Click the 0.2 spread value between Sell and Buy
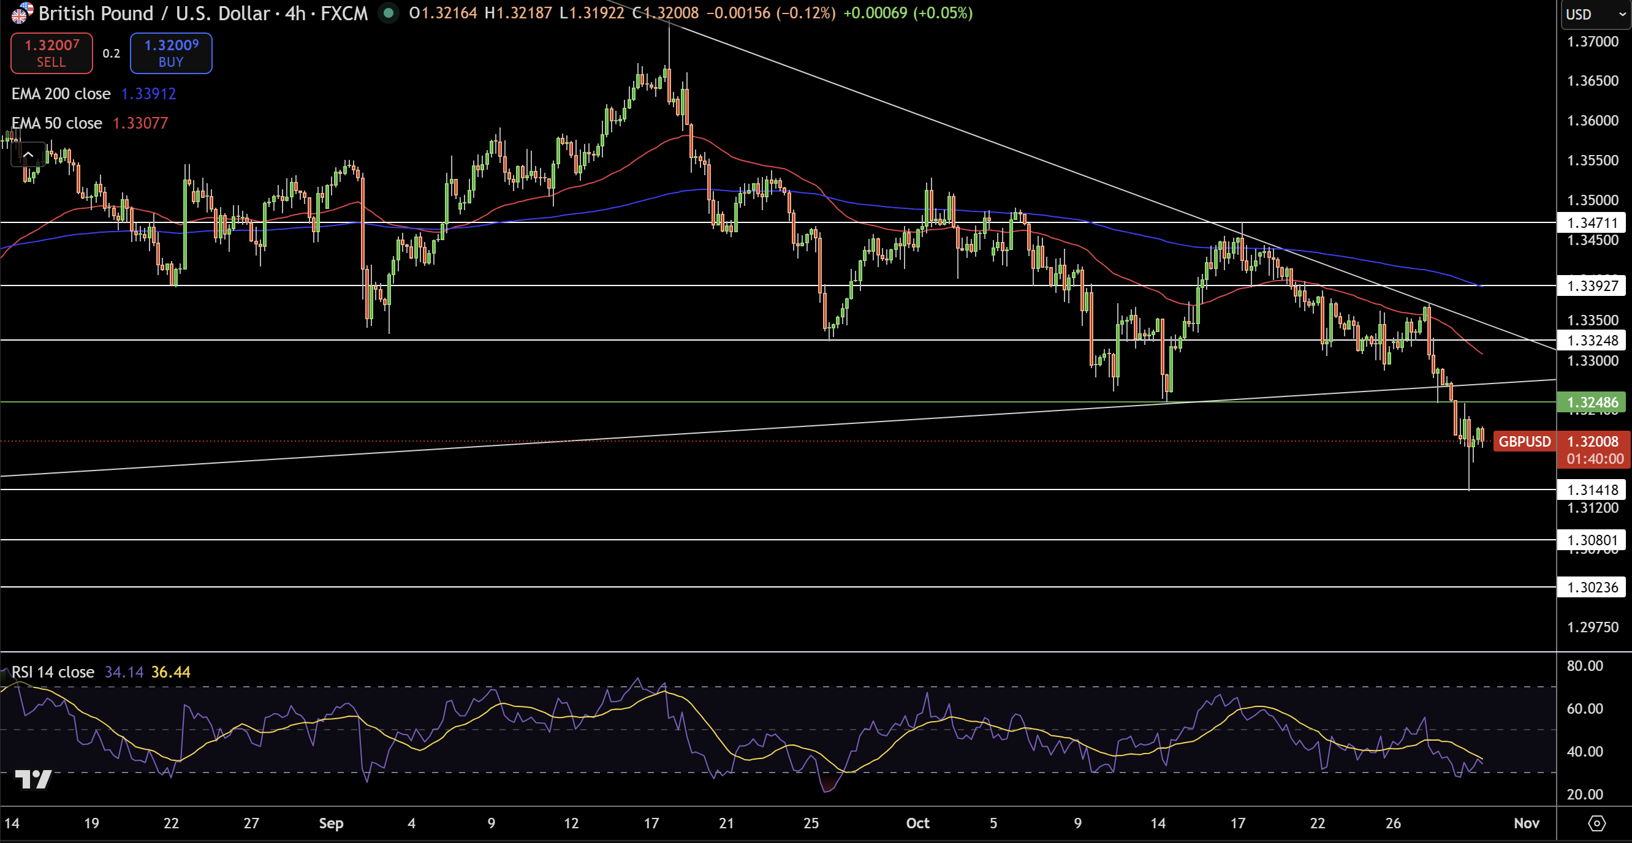This screenshot has width=1632, height=843. tap(111, 53)
